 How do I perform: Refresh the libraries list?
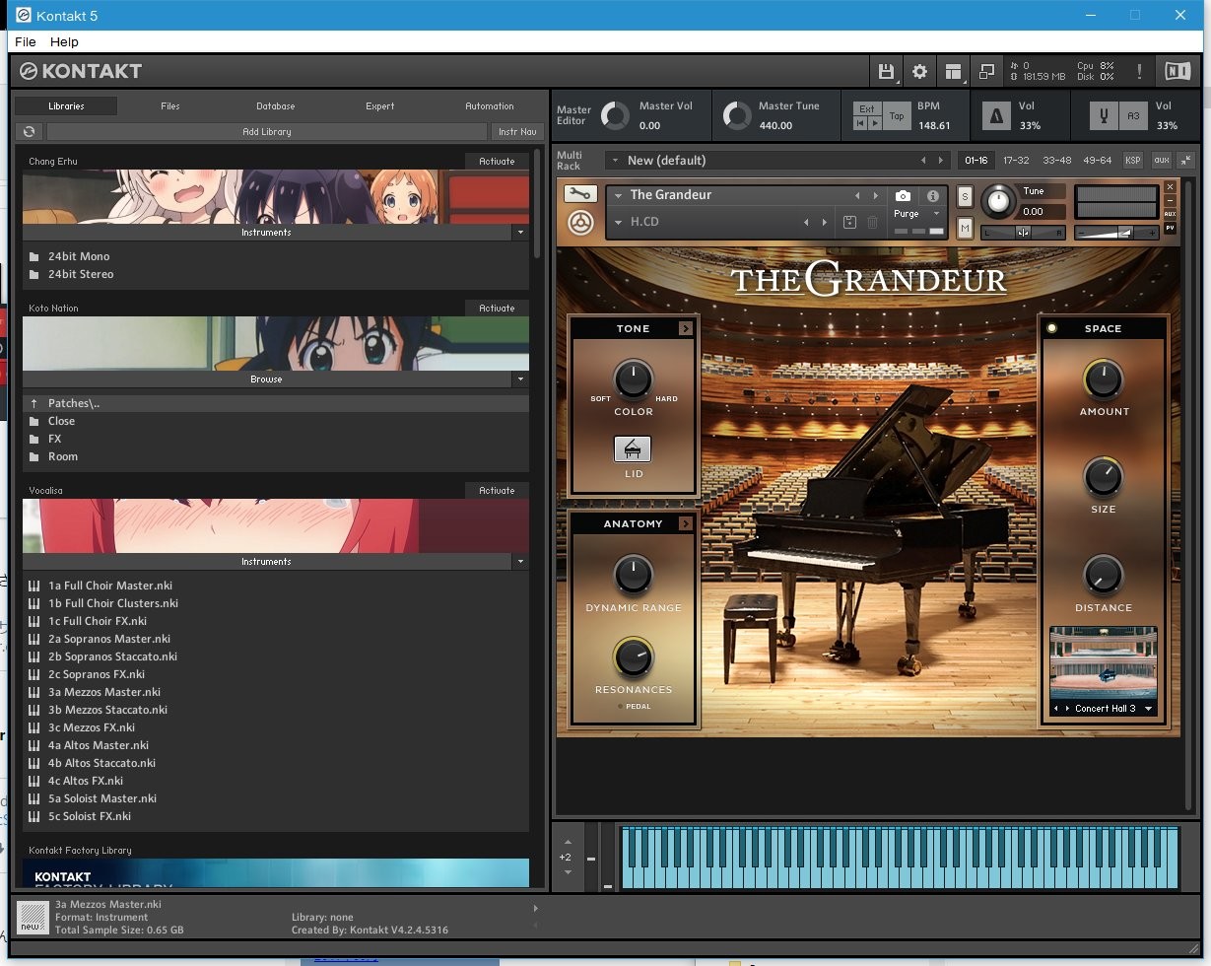pyautogui.click(x=30, y=132)
